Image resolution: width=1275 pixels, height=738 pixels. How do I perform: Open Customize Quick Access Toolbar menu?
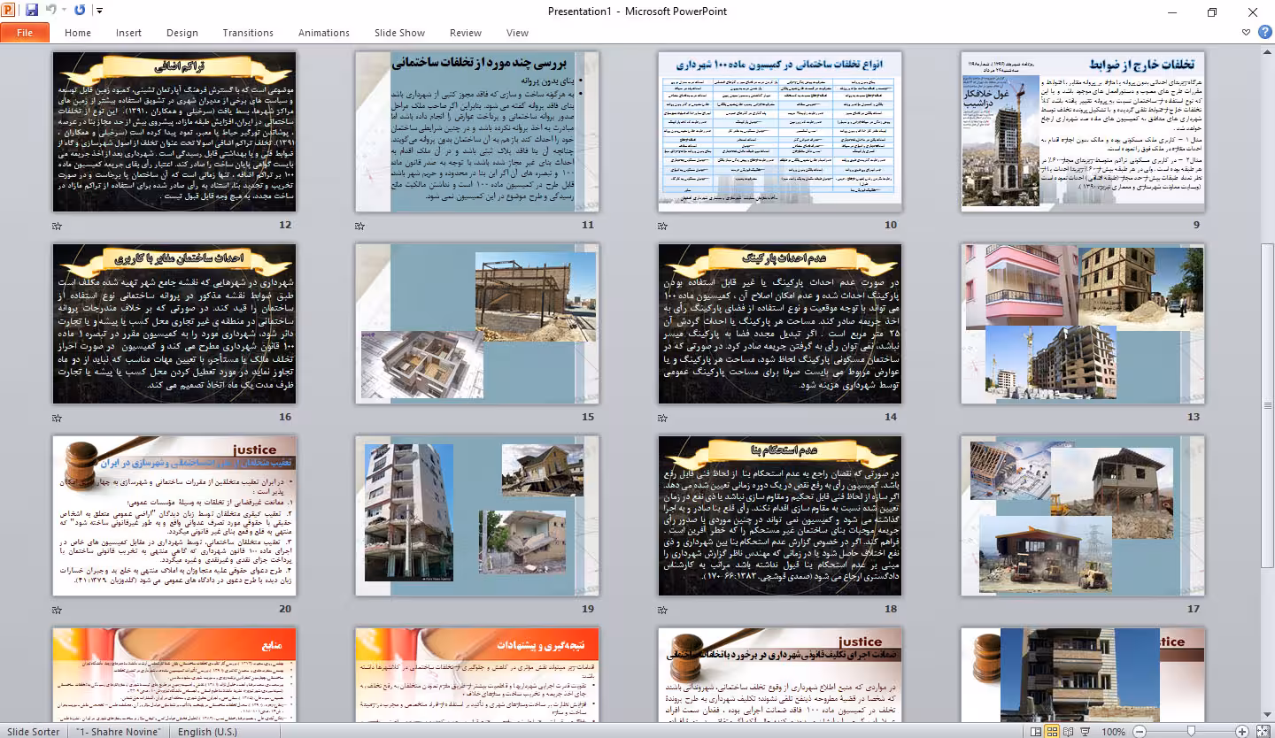(98, 11)
